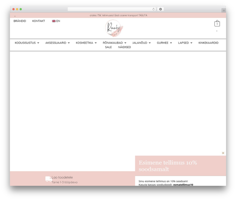The width and height of the screenshot is (236, 200).
Task: Click the delivery truck icon
Action: tap(49, 179)
